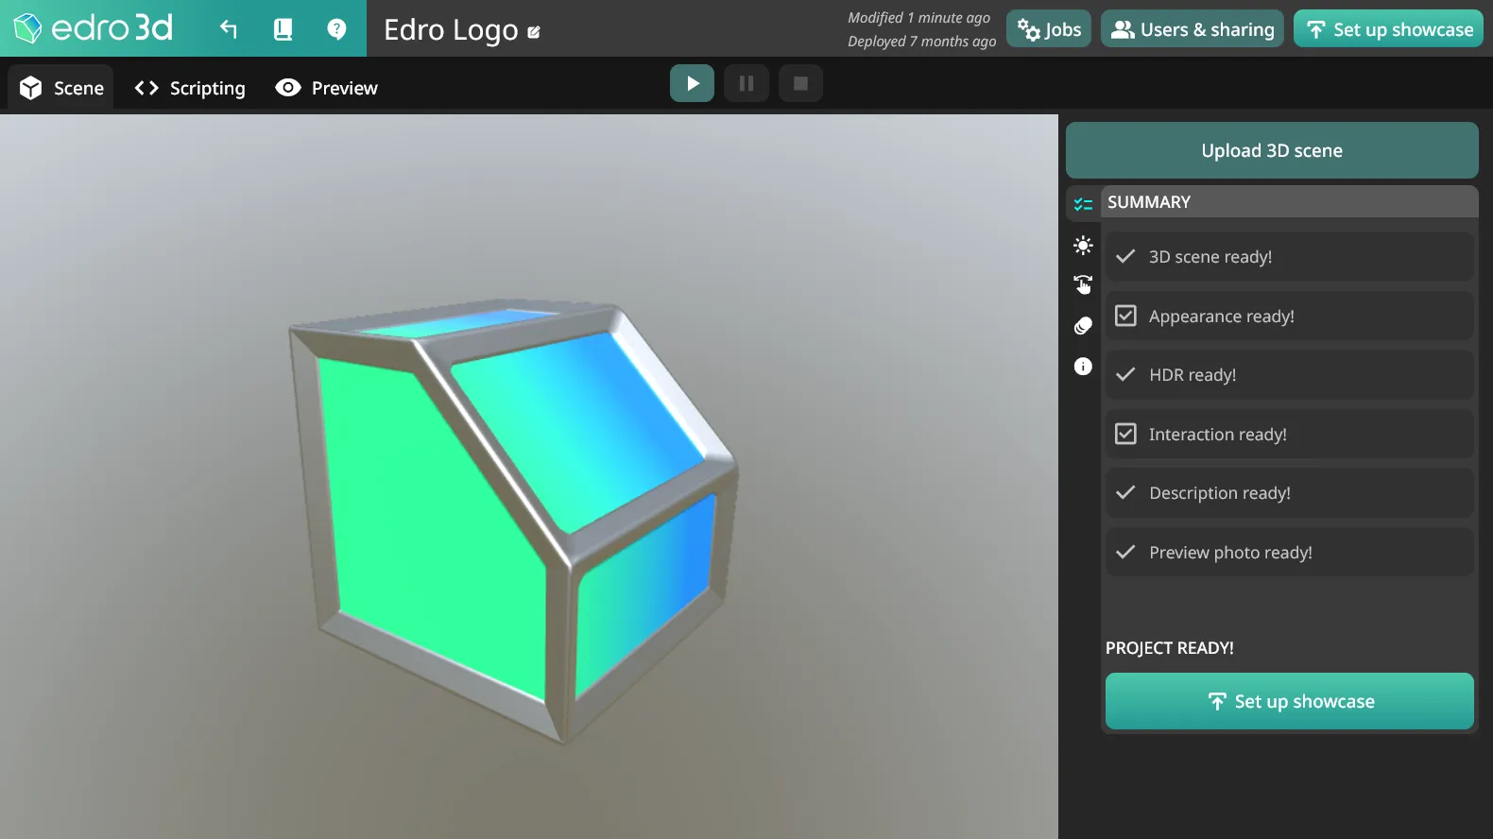Open the documentation book icon
The height and width of the screenshot is (839, 1493).
click(283, 29)
